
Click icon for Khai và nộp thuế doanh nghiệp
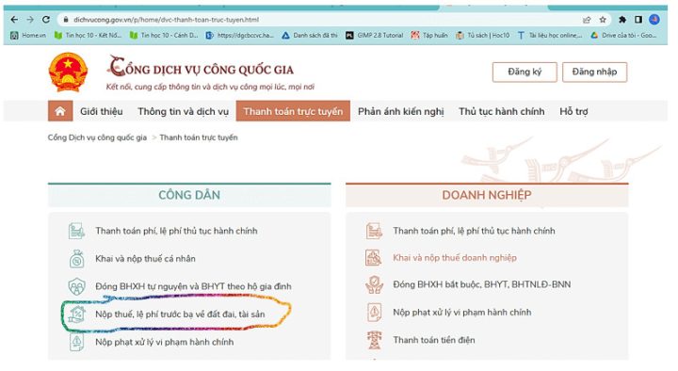pyautogui.click(x=374, y=258)
